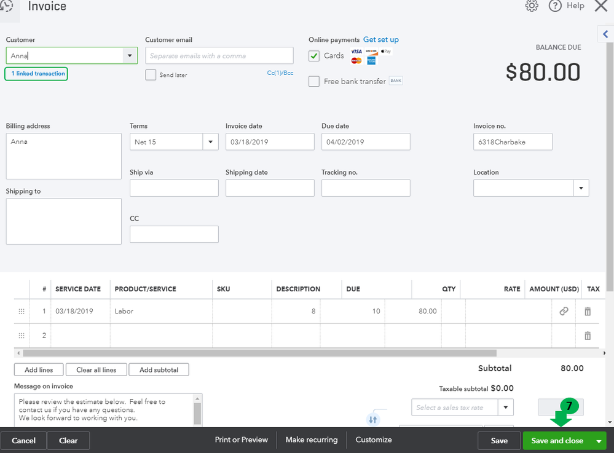
Task: Click the blue swap arrows icon near totals
Action: tap(372, 420)
